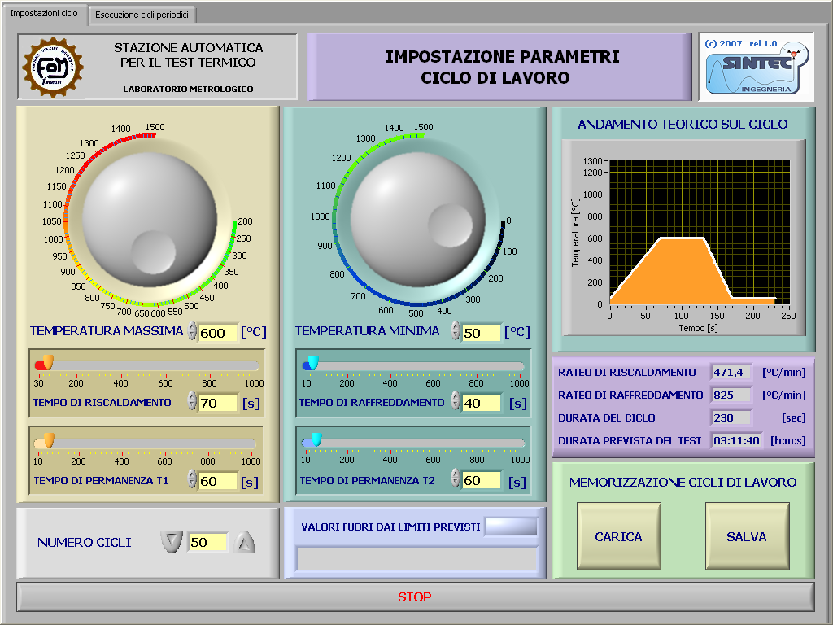Click the Temperatura Massima knob

(x=150, y=220)
